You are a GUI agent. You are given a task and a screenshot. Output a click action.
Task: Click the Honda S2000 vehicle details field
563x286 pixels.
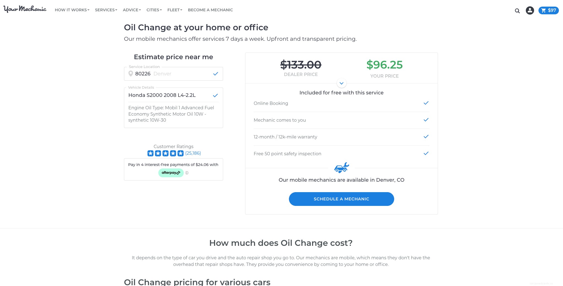point(162,95)
